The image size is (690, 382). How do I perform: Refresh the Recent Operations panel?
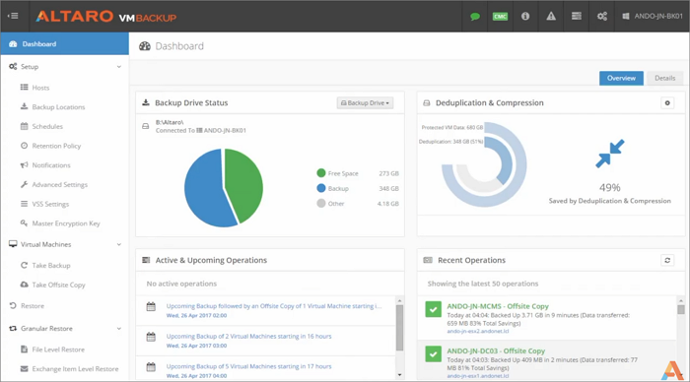667,260
